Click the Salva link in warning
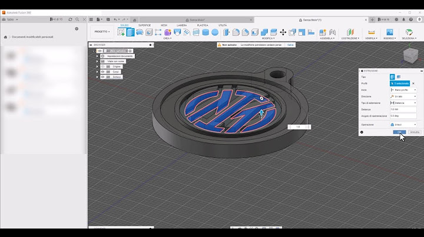The height and width of the screenshot is (237, 424). coord(290,45)
